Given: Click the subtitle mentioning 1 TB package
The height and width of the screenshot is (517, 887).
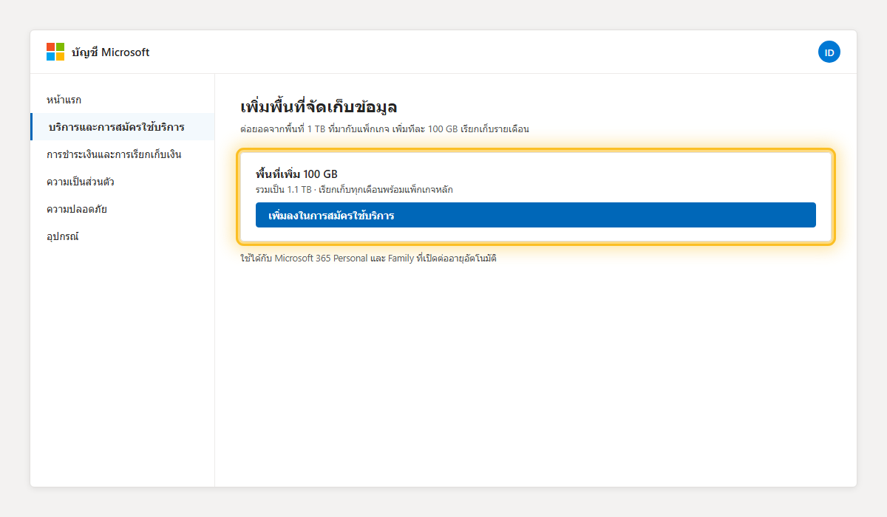Looking at the screenshot, I should pos(385,129).
